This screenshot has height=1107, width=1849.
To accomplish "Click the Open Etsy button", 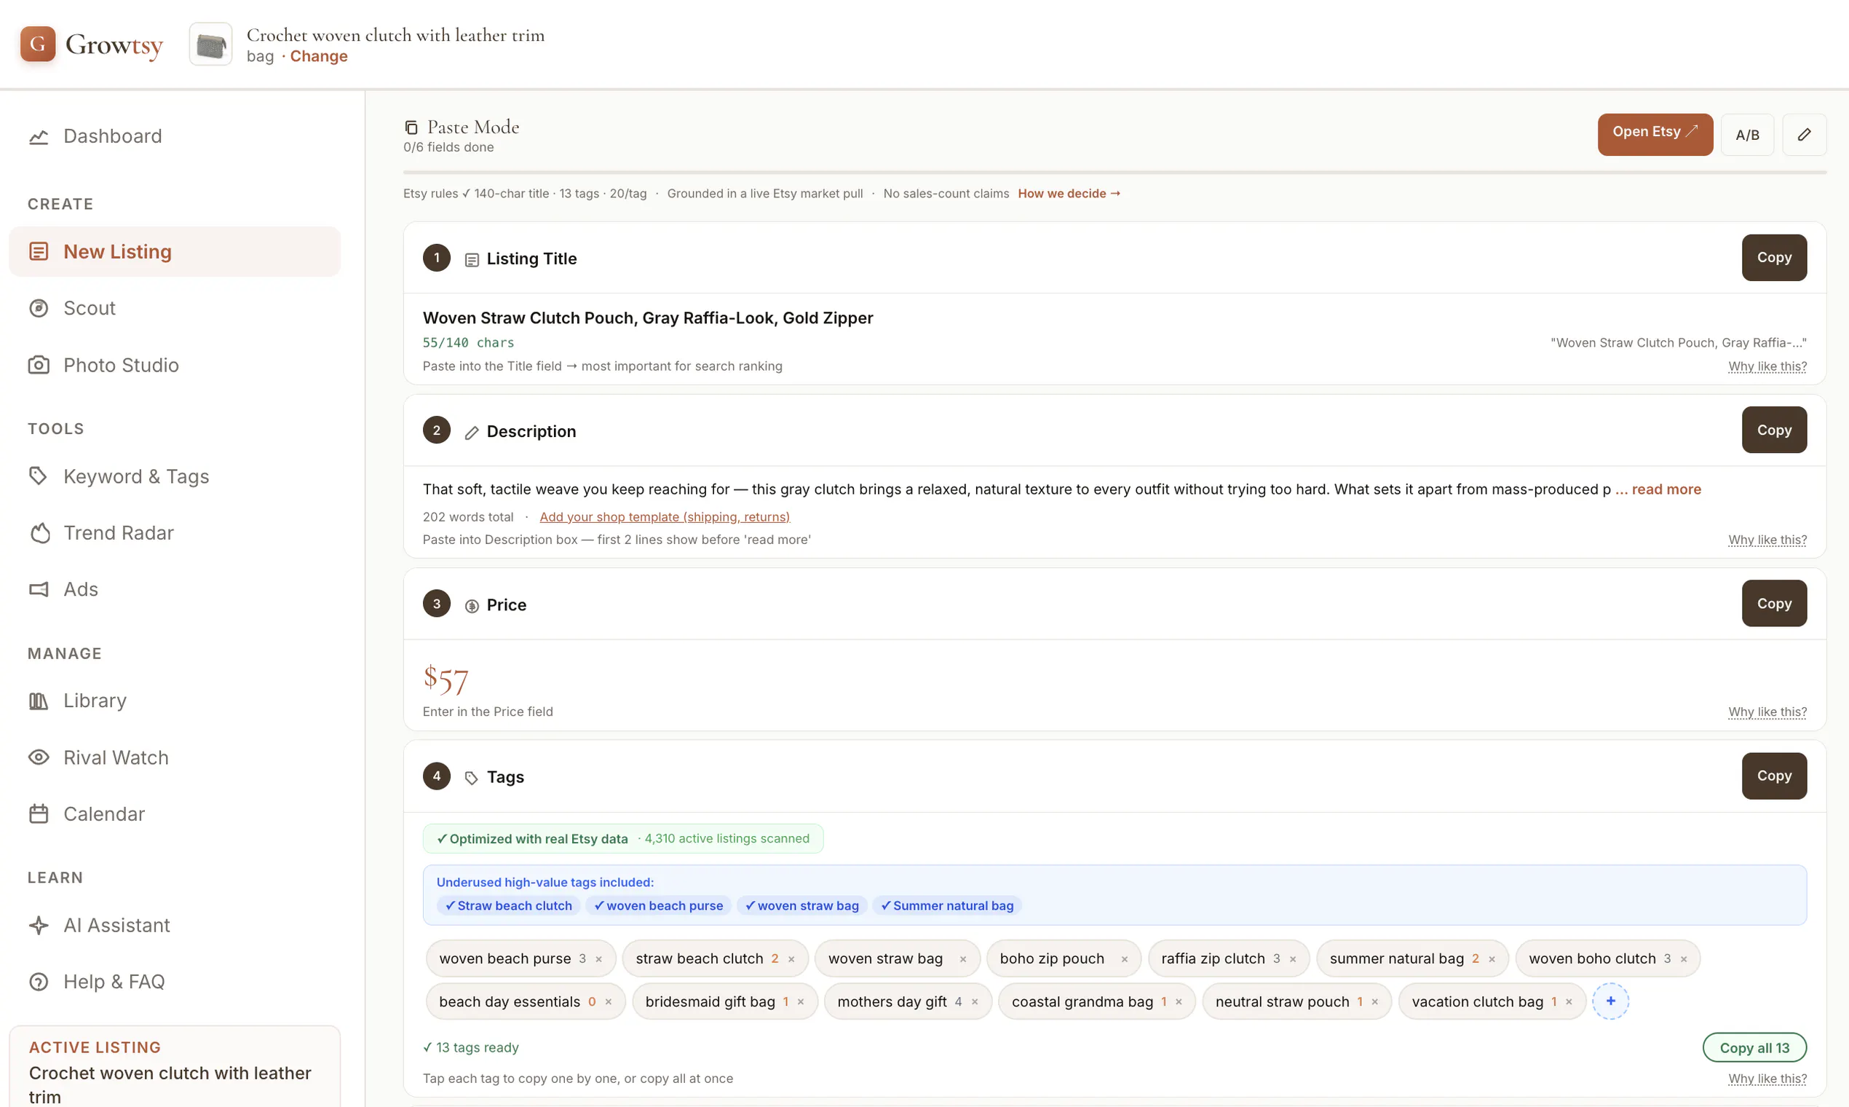I will pyautogui.click(x=1655, y=133).
